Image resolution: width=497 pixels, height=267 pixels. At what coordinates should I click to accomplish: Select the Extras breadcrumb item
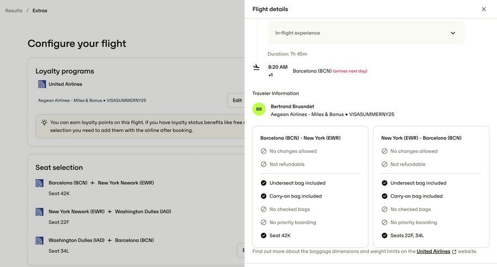40,10
